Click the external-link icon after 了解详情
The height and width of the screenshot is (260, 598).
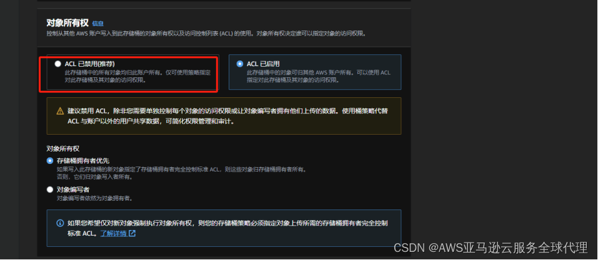point(132,233)
